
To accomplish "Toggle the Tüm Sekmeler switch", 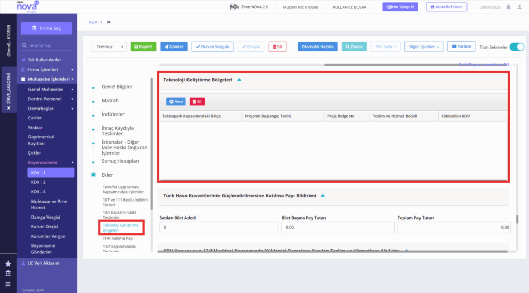I will point(517,47).
